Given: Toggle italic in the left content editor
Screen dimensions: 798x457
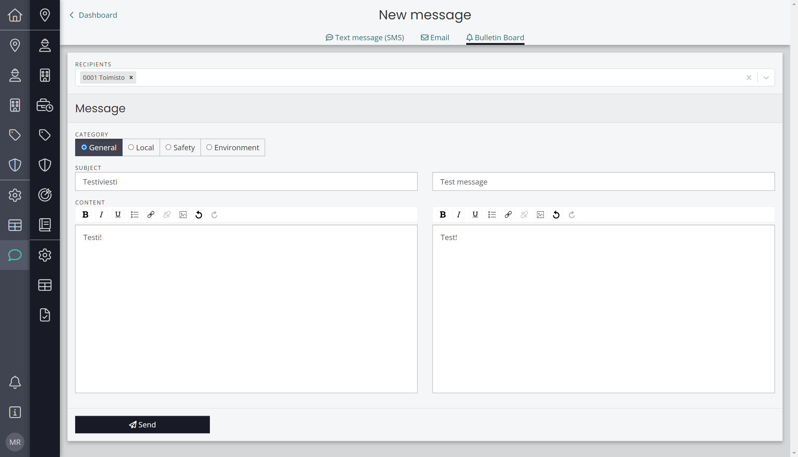Looking at the screenshot, I should (x=101, y=215).
